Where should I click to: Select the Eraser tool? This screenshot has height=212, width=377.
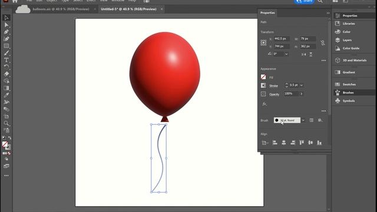[x=6, y=74]
